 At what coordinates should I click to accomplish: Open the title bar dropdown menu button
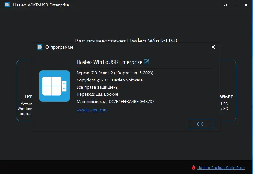click(x=225, y=5)
